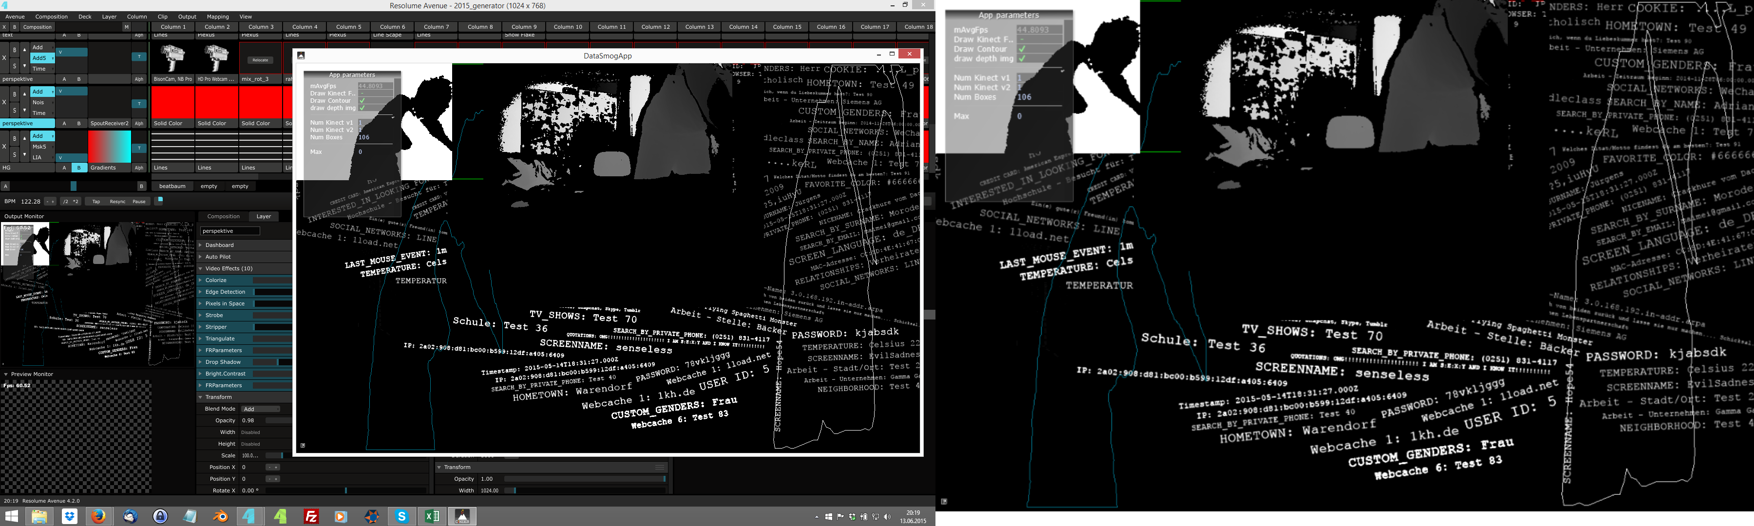Click the Thunderbird mail taskbar icon

coord(130,516)
